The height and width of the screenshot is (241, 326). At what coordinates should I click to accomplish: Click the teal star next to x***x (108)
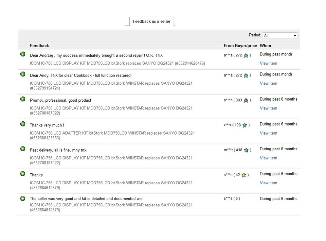(244, 125)
